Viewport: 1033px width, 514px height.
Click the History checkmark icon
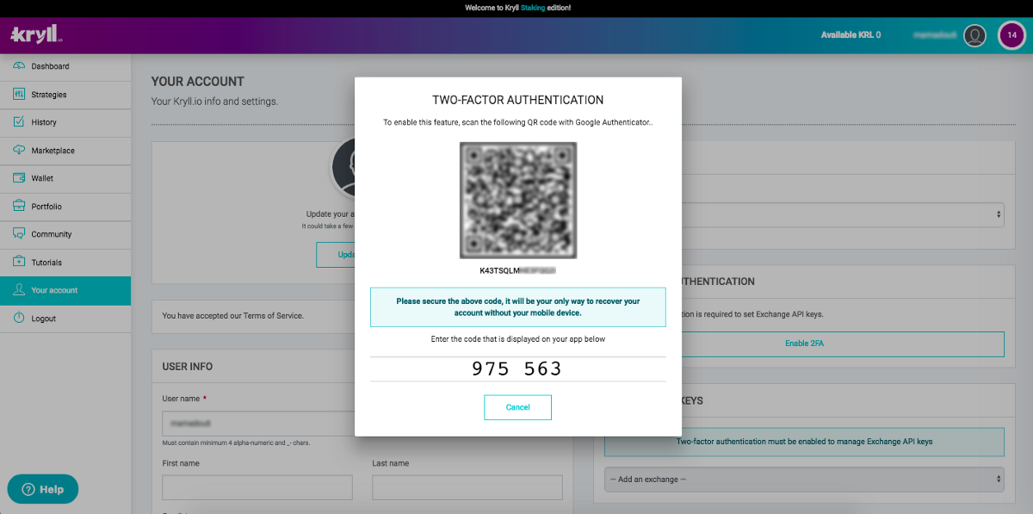[x=19, y=122]
